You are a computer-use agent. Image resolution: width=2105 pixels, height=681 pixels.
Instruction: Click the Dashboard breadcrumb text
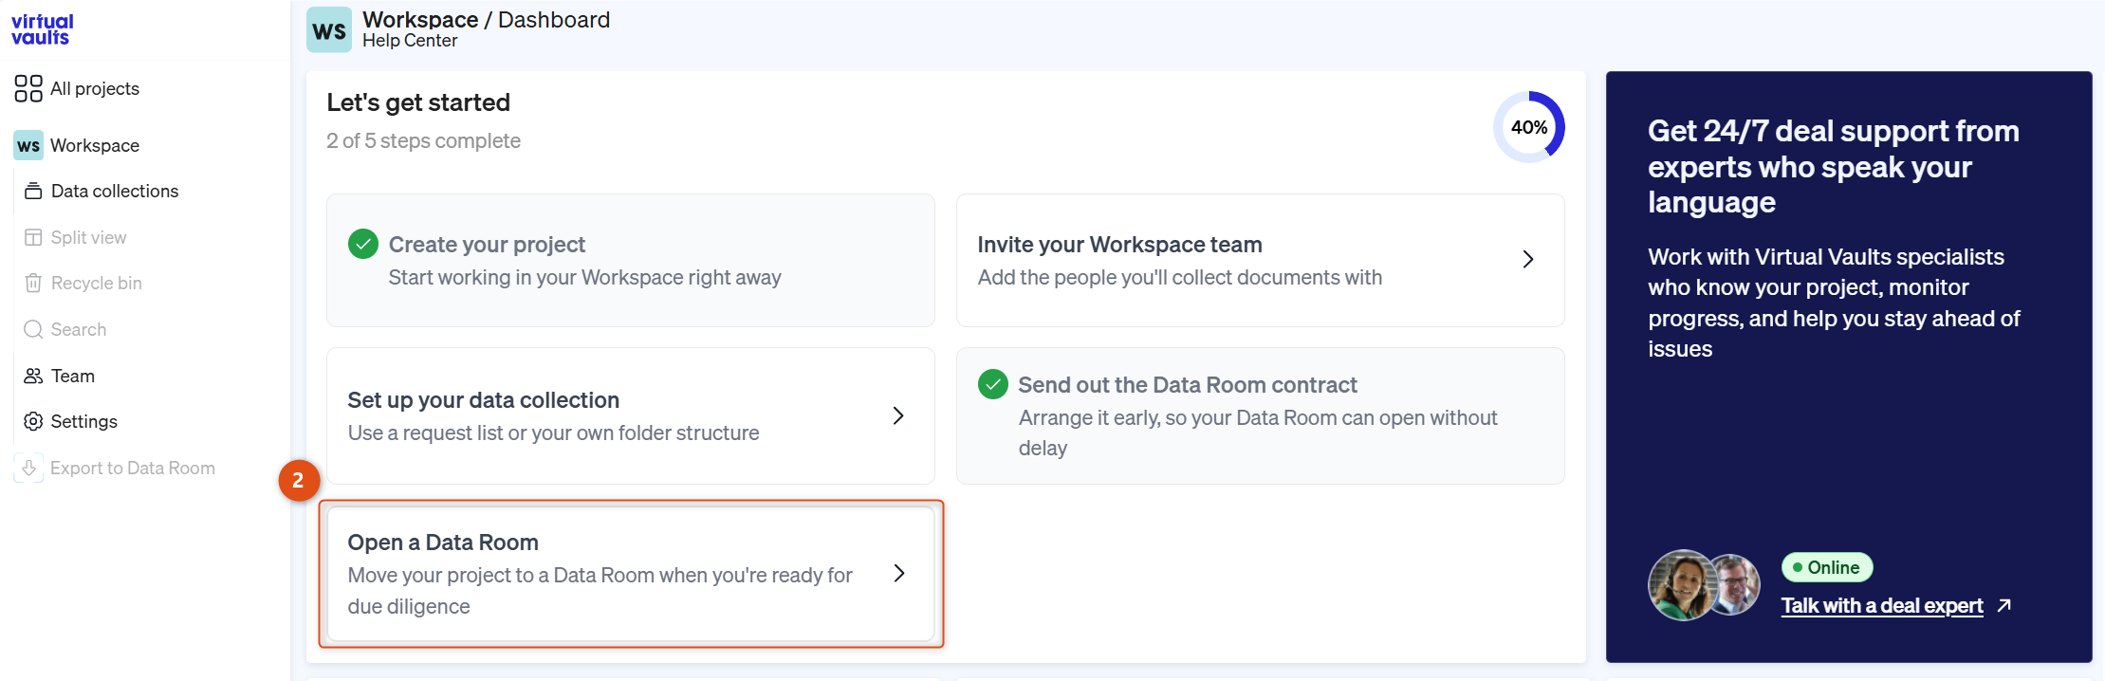(x=554, y=19)
